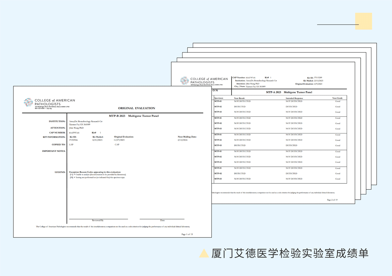Click the Your Grade column header

[337, 98]
